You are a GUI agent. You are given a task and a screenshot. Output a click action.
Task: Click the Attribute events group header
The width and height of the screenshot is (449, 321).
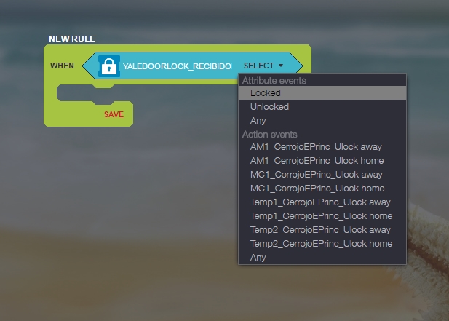coord(274,80)
